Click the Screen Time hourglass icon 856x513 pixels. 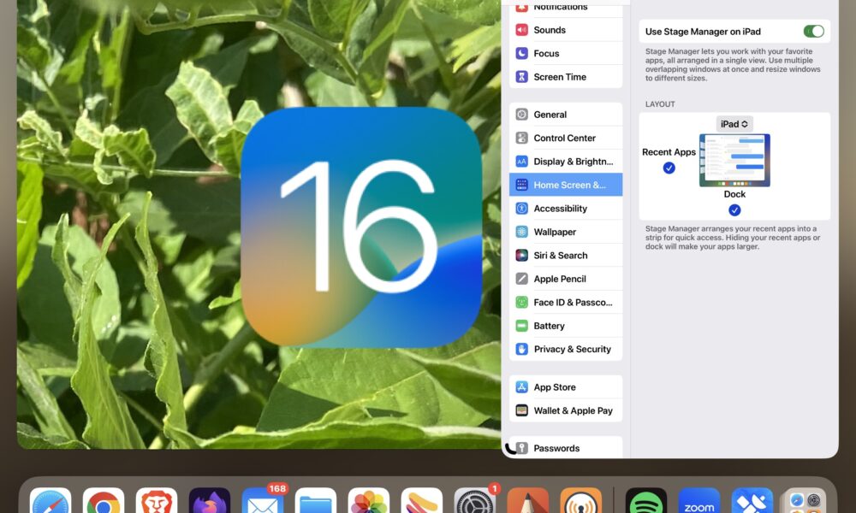click(x=522, y=77)
